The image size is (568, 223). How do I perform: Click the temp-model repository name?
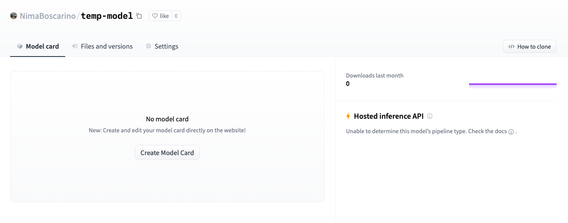coord(107,16)
